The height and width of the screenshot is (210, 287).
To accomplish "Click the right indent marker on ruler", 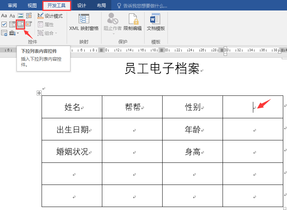I will (x=280, y=52).
